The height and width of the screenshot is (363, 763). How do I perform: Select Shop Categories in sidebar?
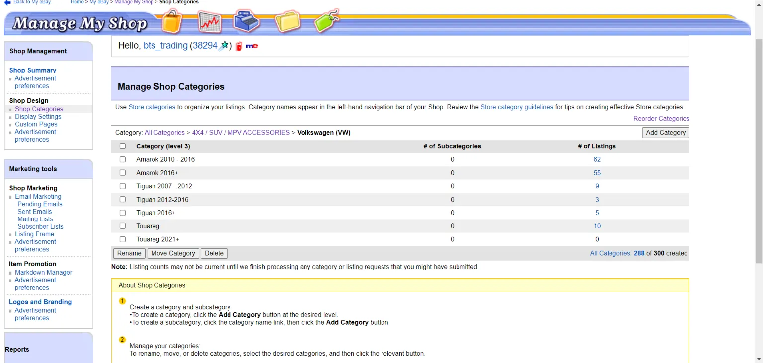point(39,109)
